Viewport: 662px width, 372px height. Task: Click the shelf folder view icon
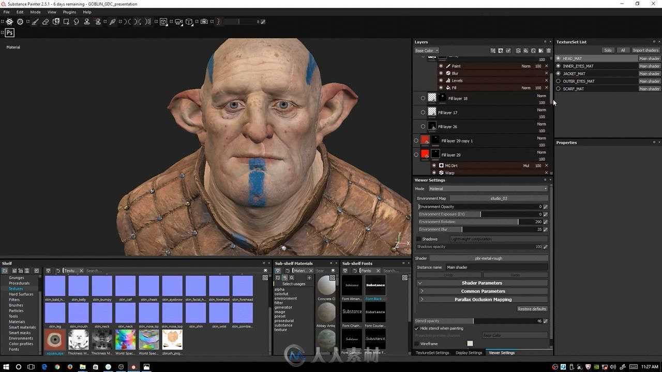pos(5,271)
